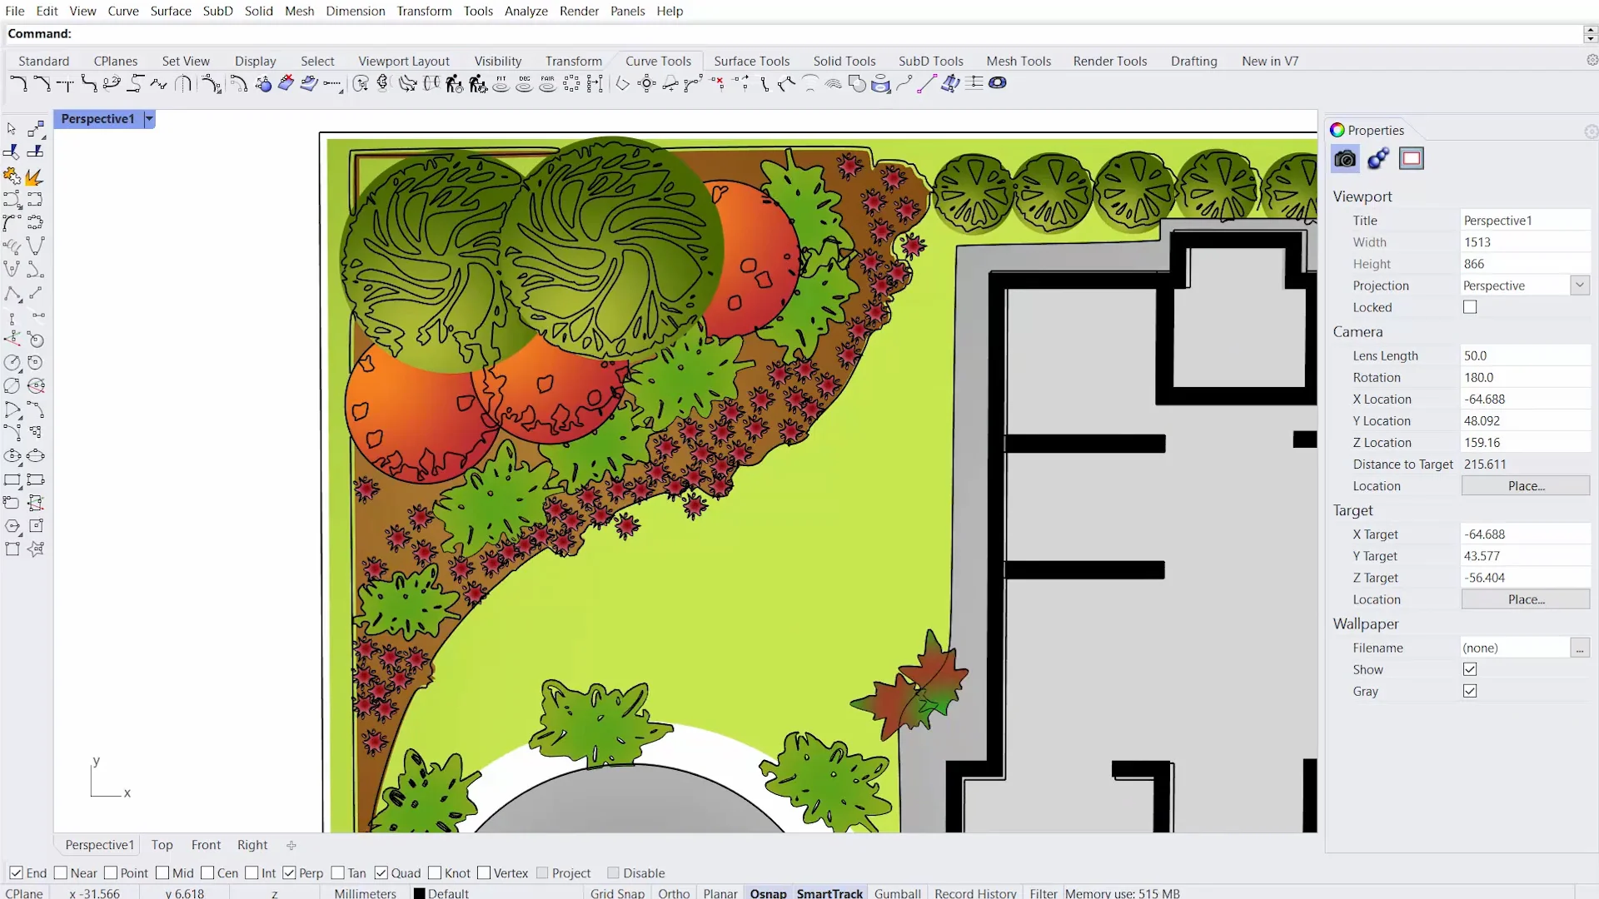Open the red rectangle properties icon
Viewport: 1599px width, 899px height.
click(x=1412, y=159)
